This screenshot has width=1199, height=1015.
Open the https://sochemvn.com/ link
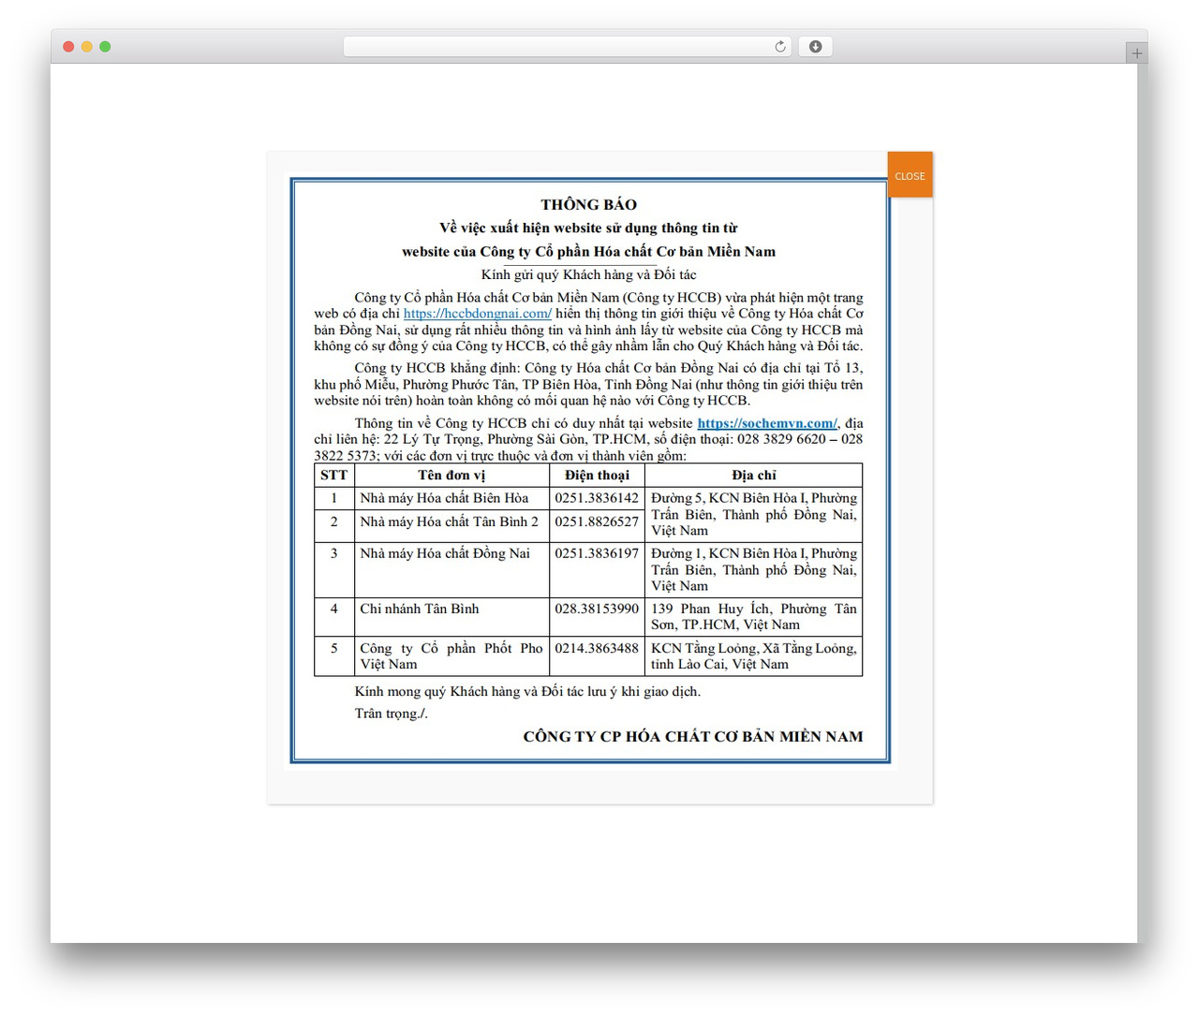pos(767,423)
